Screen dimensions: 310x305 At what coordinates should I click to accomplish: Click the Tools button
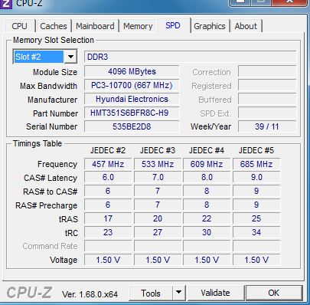point(151,293)
